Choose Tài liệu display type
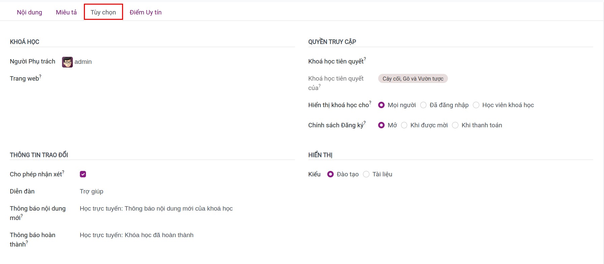 pyautogui.click(x=366, y=174)
